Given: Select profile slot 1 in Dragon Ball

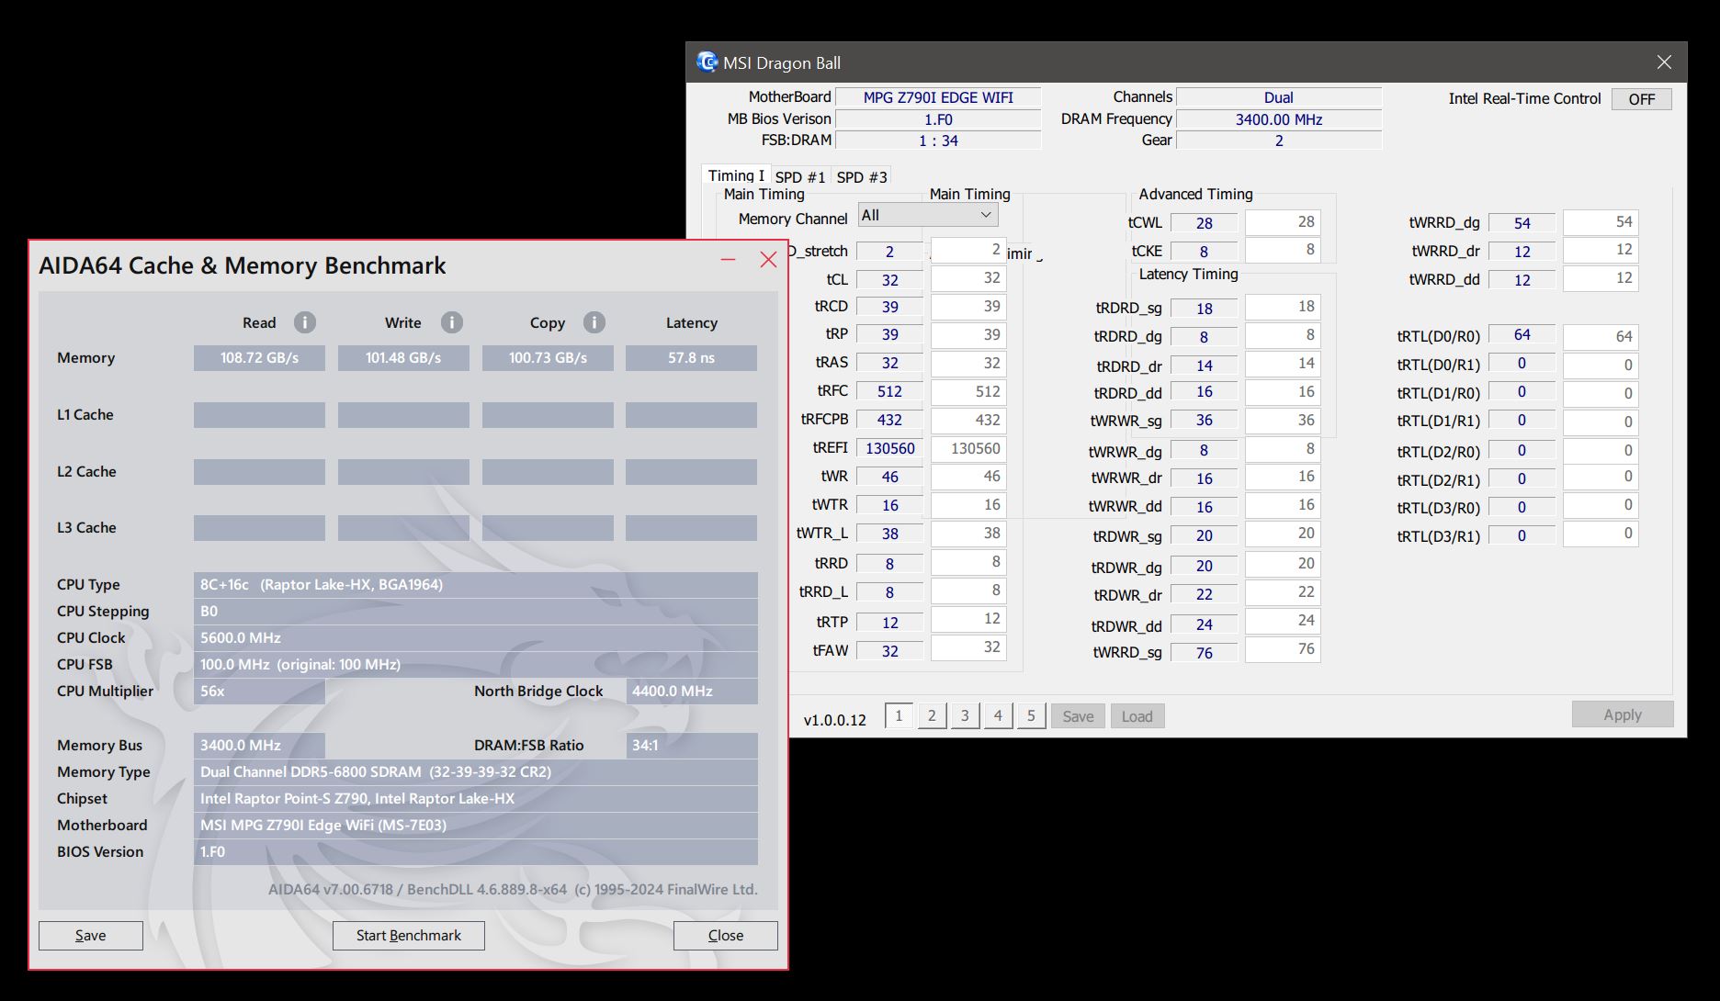Looking at the screenshot, I should pos(899,715).
